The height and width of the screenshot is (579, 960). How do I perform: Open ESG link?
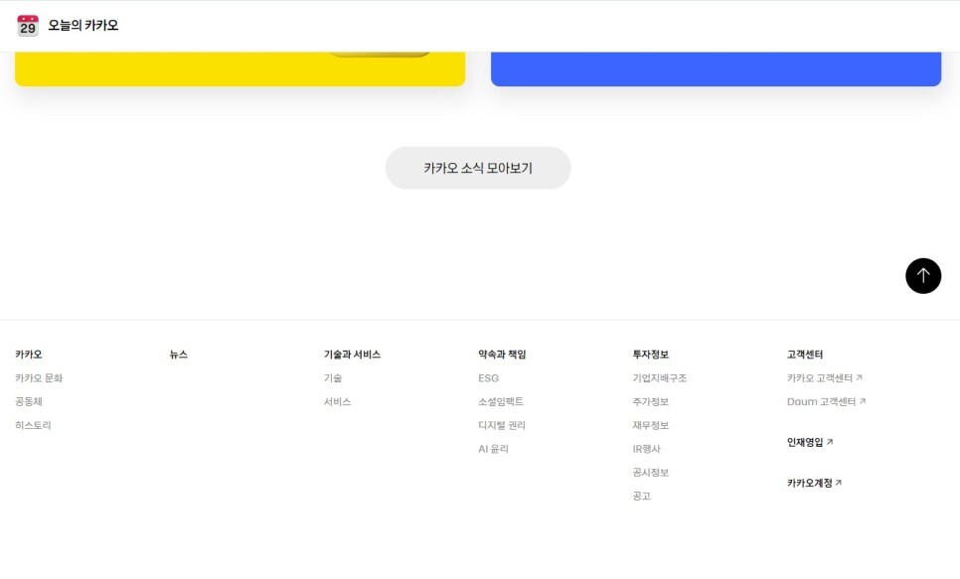tap(489, 378)
